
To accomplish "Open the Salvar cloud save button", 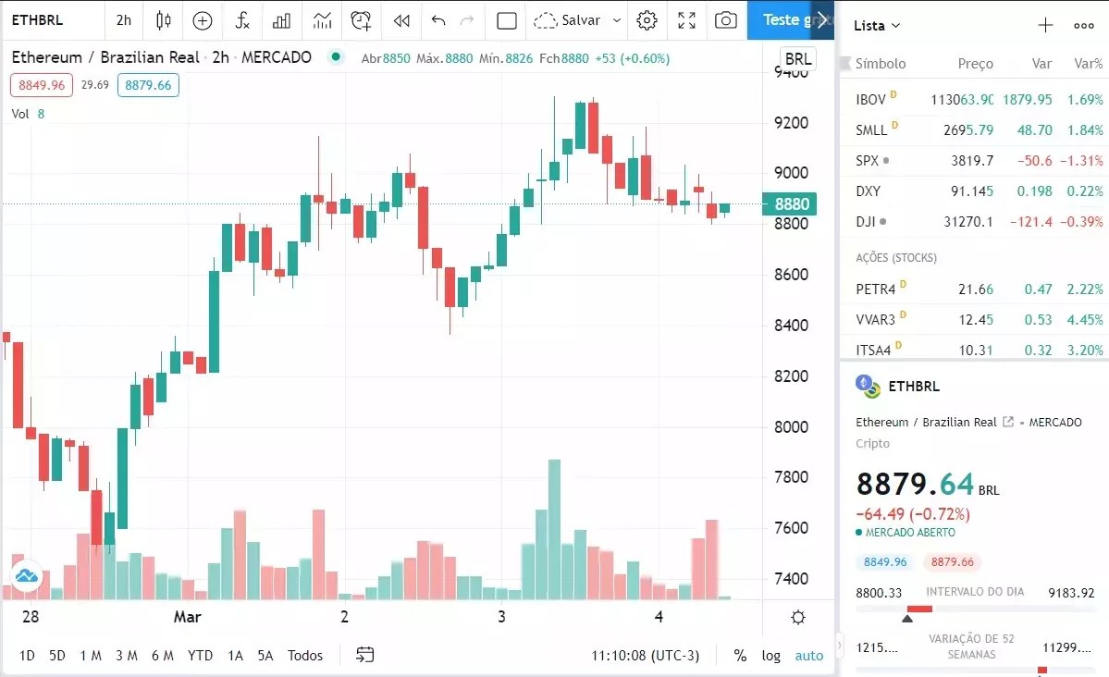I will [566, 20].
